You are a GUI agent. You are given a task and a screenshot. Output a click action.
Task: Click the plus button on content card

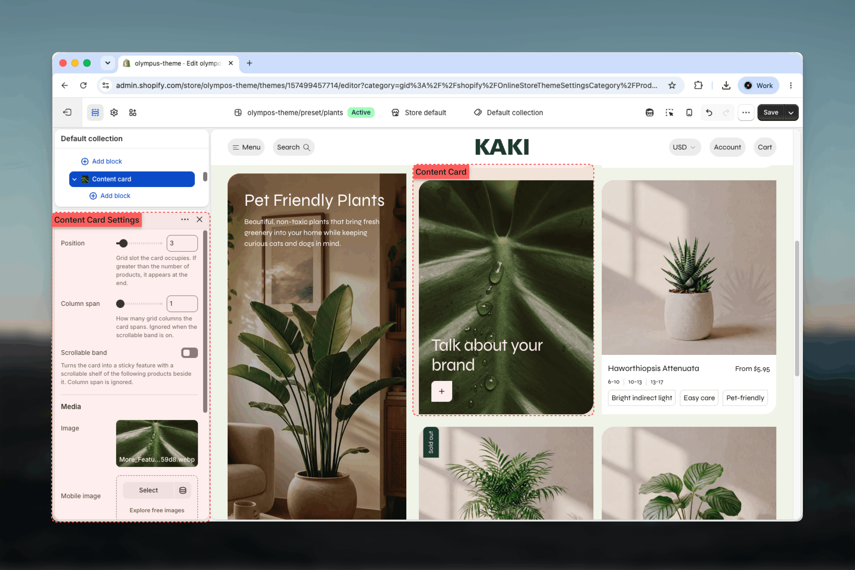tap(442, 391)
